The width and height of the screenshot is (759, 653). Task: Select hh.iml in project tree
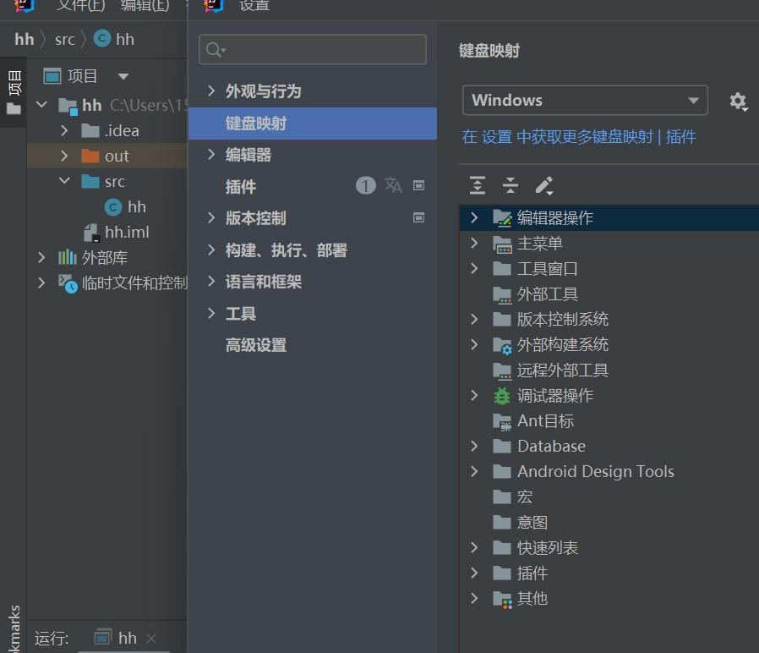(x=116, y=233)
